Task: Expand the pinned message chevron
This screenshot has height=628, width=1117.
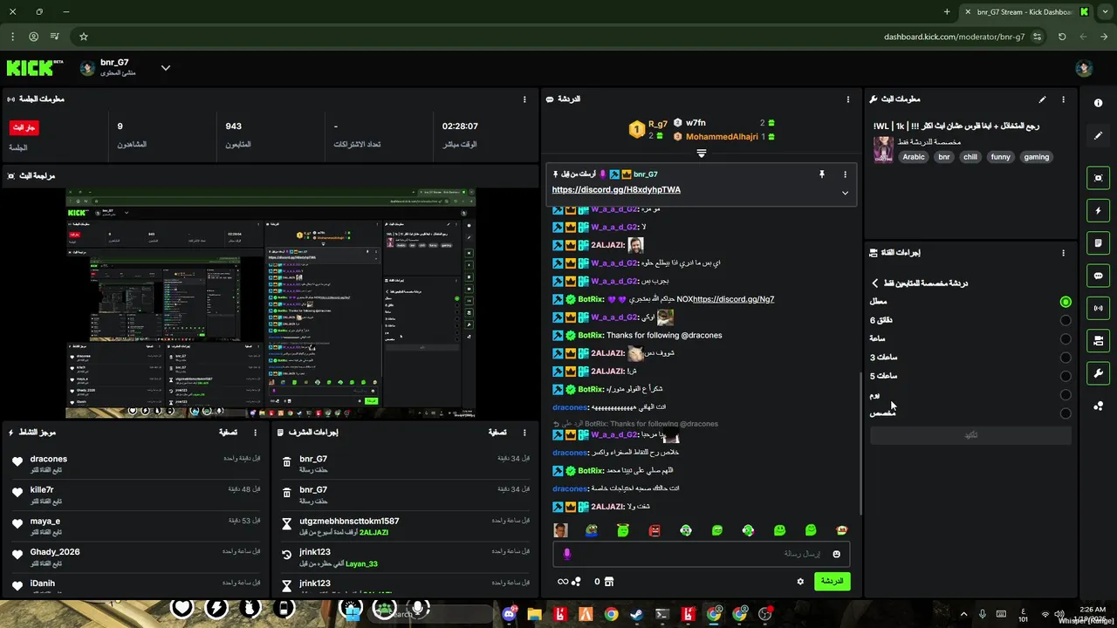Action: click(845, 193)
